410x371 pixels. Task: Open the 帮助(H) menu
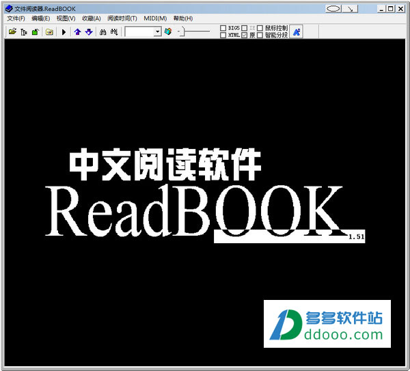(x=183, y=18)
